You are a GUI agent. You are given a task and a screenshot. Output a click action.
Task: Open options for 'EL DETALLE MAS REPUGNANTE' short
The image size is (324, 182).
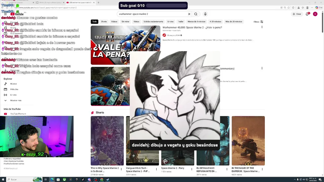(227, 169)
